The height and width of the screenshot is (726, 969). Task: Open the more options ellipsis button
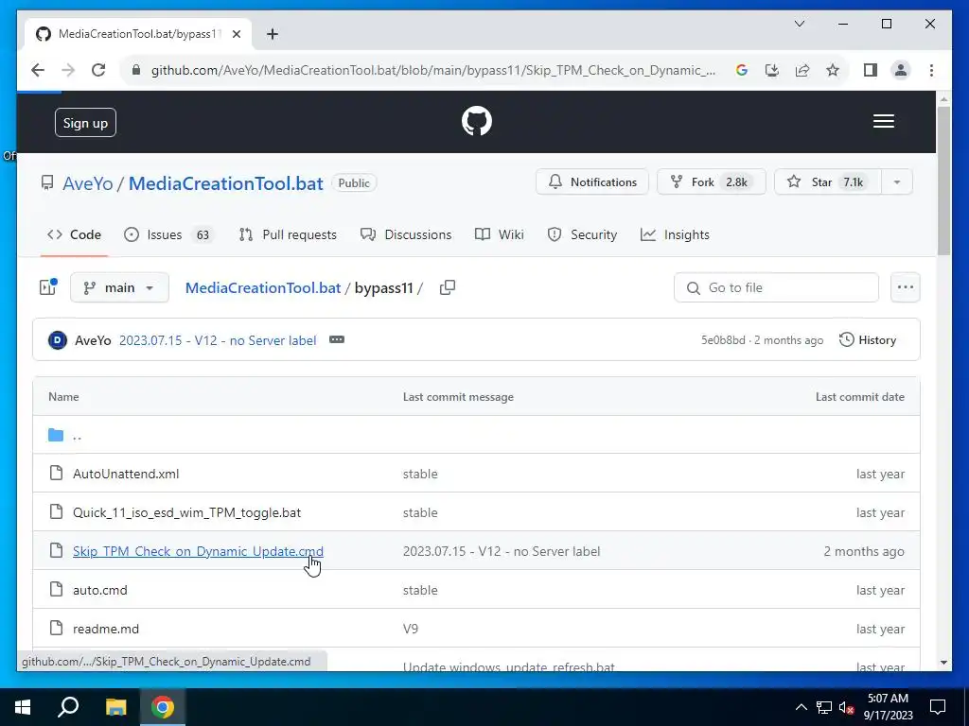coord(906,287)
